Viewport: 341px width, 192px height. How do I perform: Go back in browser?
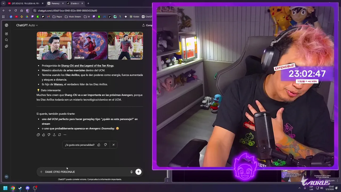(x=3, y=11)
